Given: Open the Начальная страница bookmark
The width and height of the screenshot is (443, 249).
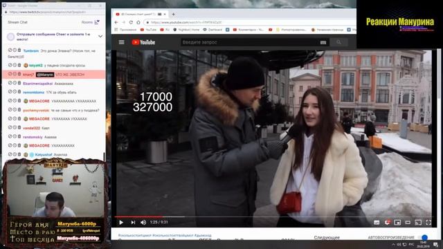Looking at the screenshot, I should pos(327,30).
